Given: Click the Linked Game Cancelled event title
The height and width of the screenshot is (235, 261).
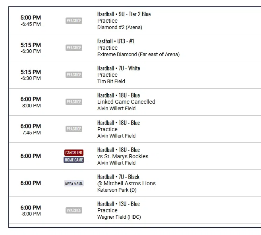Looking at the screenshot, I should click(x=126, y=102).
